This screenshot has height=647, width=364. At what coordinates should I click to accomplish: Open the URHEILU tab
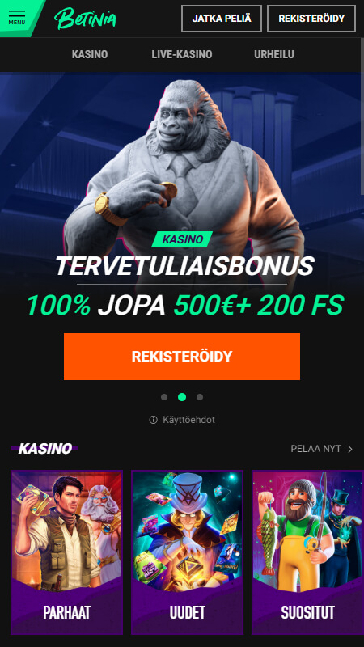(274, 54)
